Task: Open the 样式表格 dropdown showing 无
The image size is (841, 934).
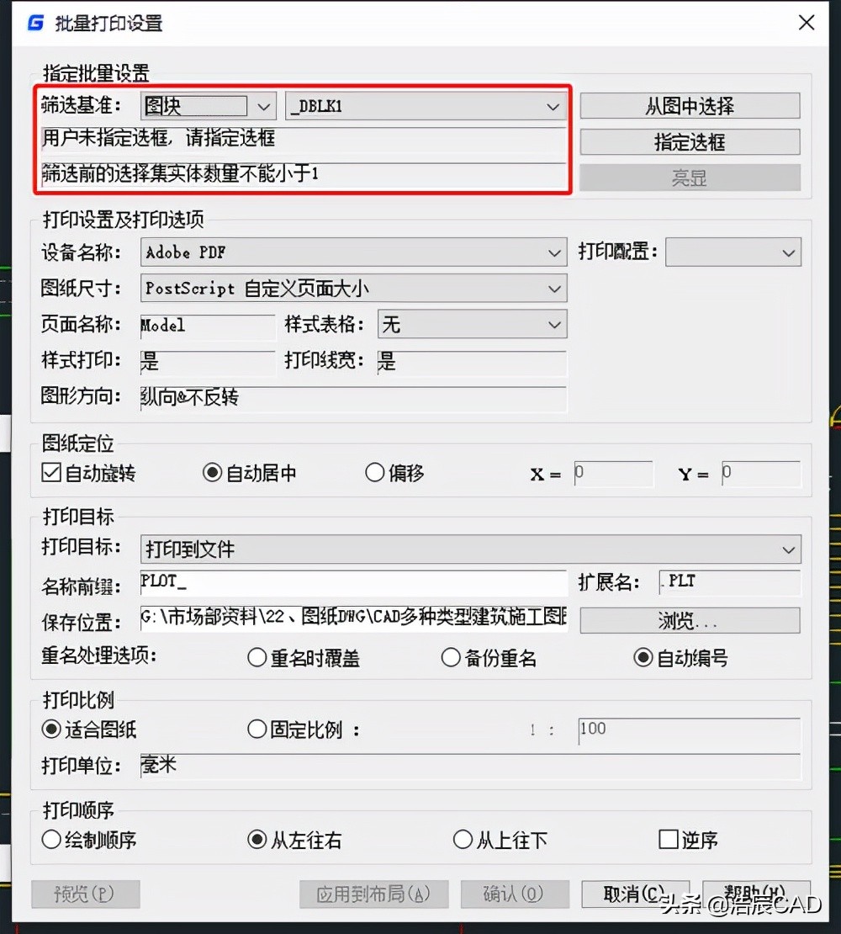Action: (x=553, y=324)
